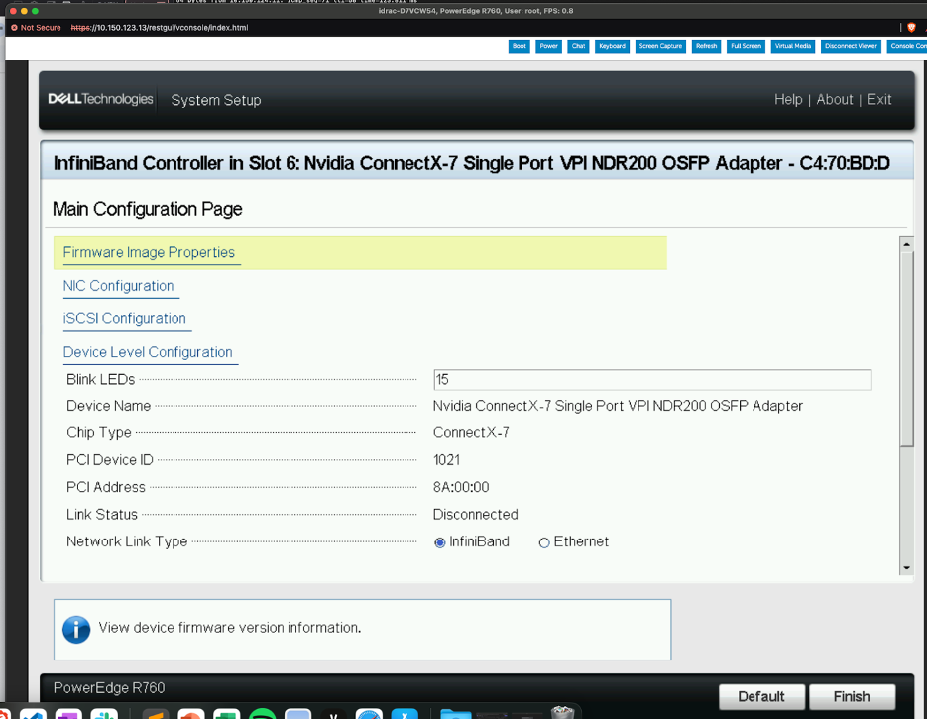This screenshot has width=928, height=720.
Task: Open the Virtual Media toolbar option
Action: click(792, 46)
